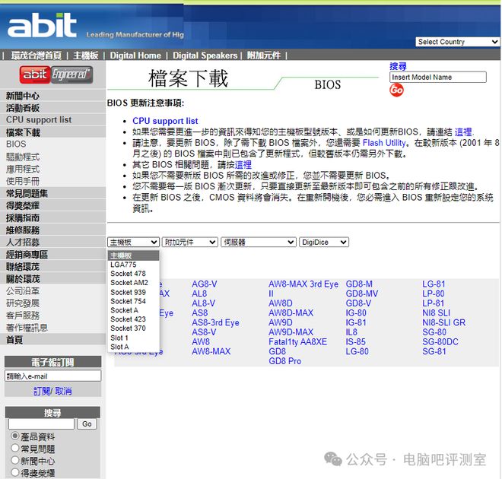Viewport: 502px width, 479px height.
Task: Open the SG-80DC link
Action: (440, 341)
